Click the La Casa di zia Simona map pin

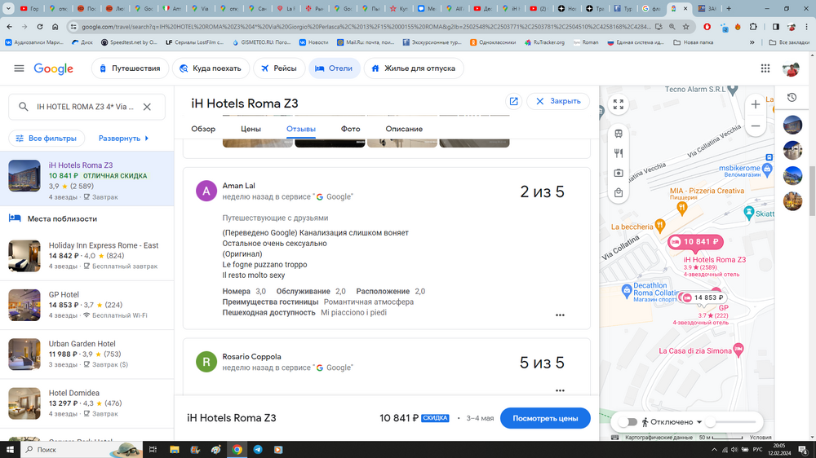coord(738,350)
